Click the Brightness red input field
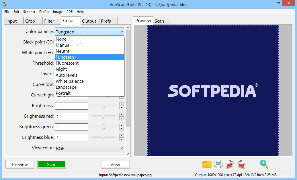Viewport: 297px width, 180px height. 71,116
